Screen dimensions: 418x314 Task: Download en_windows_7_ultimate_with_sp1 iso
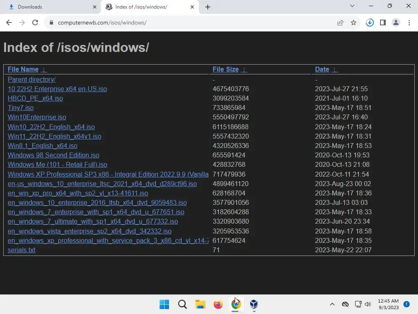point(93,222)
